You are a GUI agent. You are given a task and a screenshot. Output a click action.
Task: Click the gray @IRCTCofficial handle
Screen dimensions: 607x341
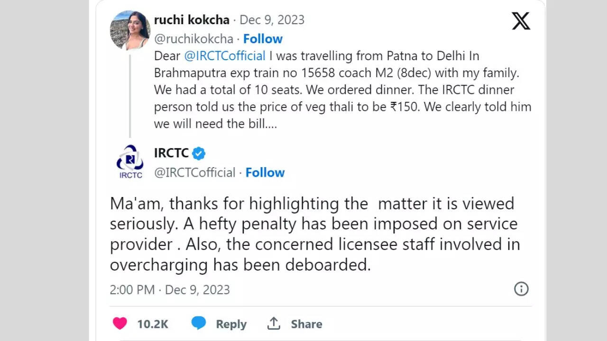tap(194, 172)
